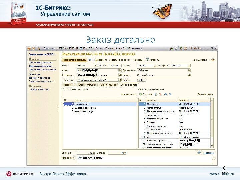Click the Отменено amount field
Viewport: 240px width, 180px height.
click(x=117, y=153)
